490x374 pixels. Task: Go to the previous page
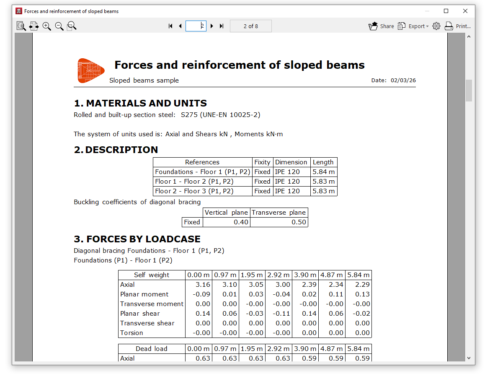pos(181,26)
